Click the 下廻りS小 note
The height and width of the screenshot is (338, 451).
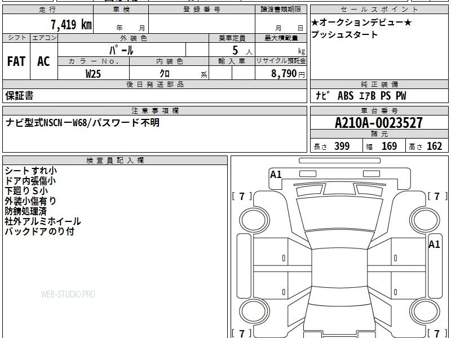(26, 191)
